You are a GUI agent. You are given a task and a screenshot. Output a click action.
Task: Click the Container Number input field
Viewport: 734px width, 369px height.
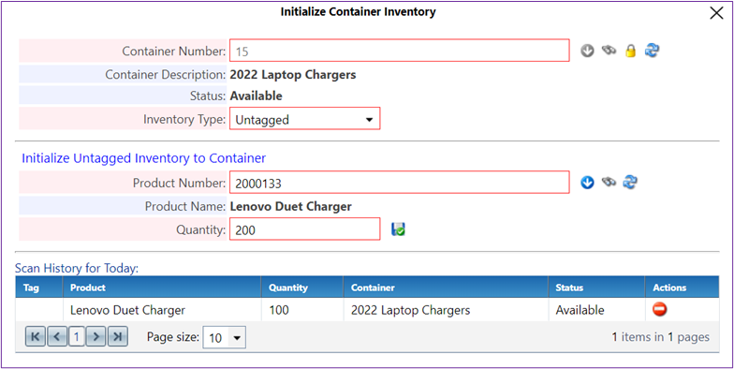point(399,51)
